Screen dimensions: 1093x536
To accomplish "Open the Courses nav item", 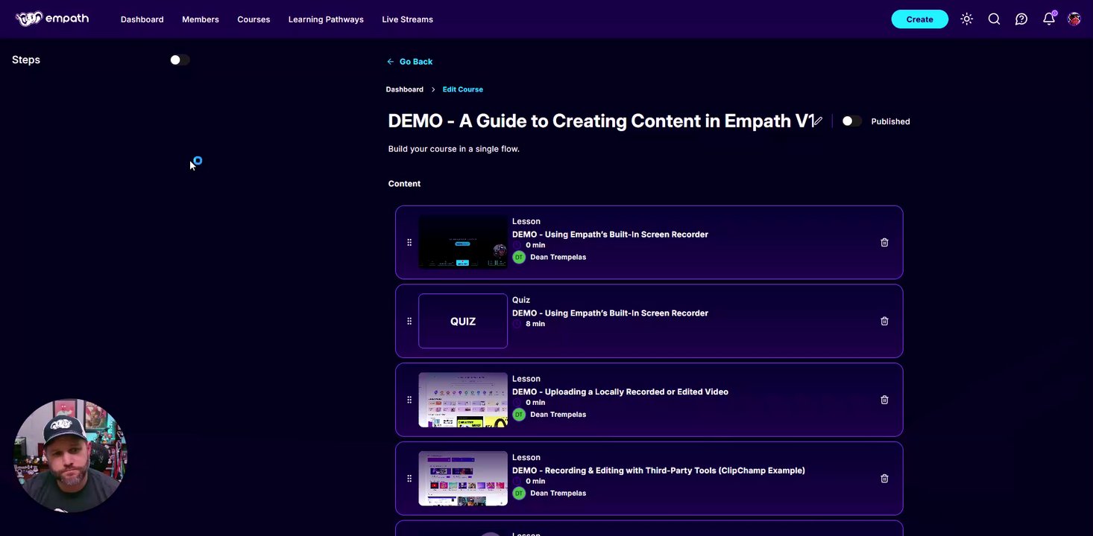I will (253, 19).
